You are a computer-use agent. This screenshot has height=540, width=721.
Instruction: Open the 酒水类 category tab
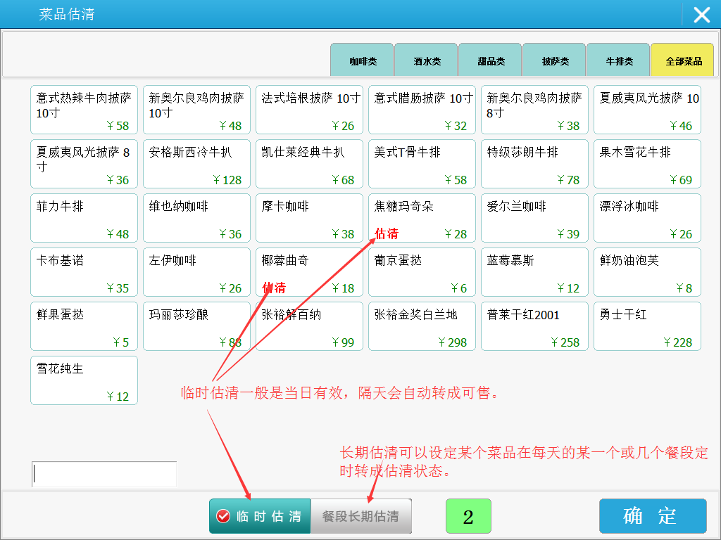[426, 60]
